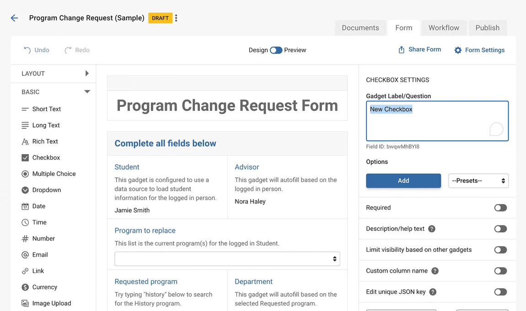Screen dimensions: 526x311
Task: Switch to the Form tab
Action: [x=404, y=28]
